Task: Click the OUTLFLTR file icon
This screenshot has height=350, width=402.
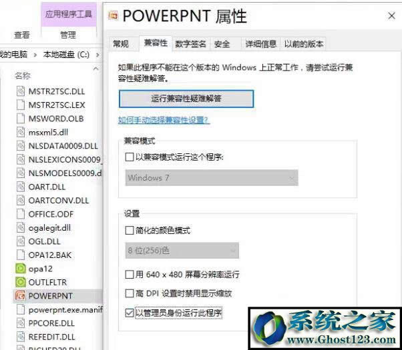Action: [20, 282]
